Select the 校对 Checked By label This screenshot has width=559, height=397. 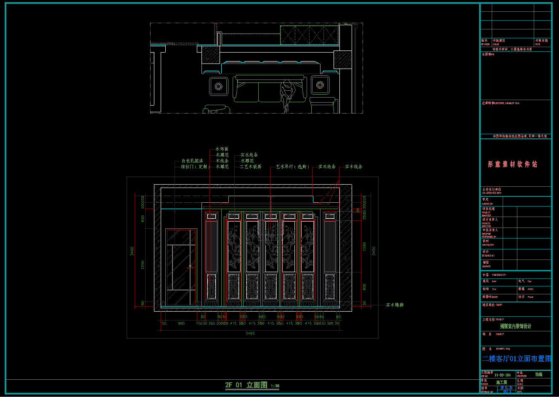pos(485,241)
